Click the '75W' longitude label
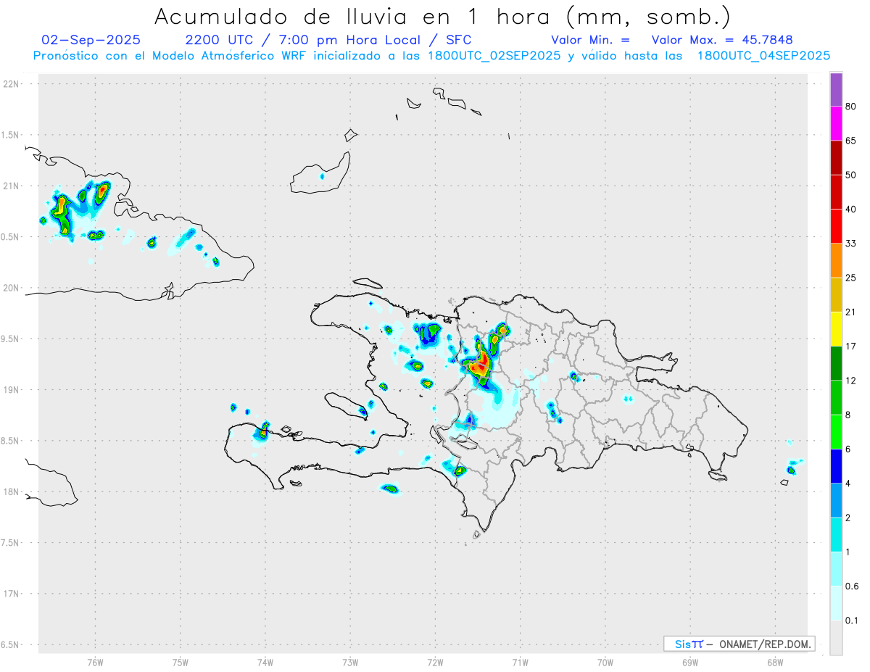870x672 pixels. point(181,663)
